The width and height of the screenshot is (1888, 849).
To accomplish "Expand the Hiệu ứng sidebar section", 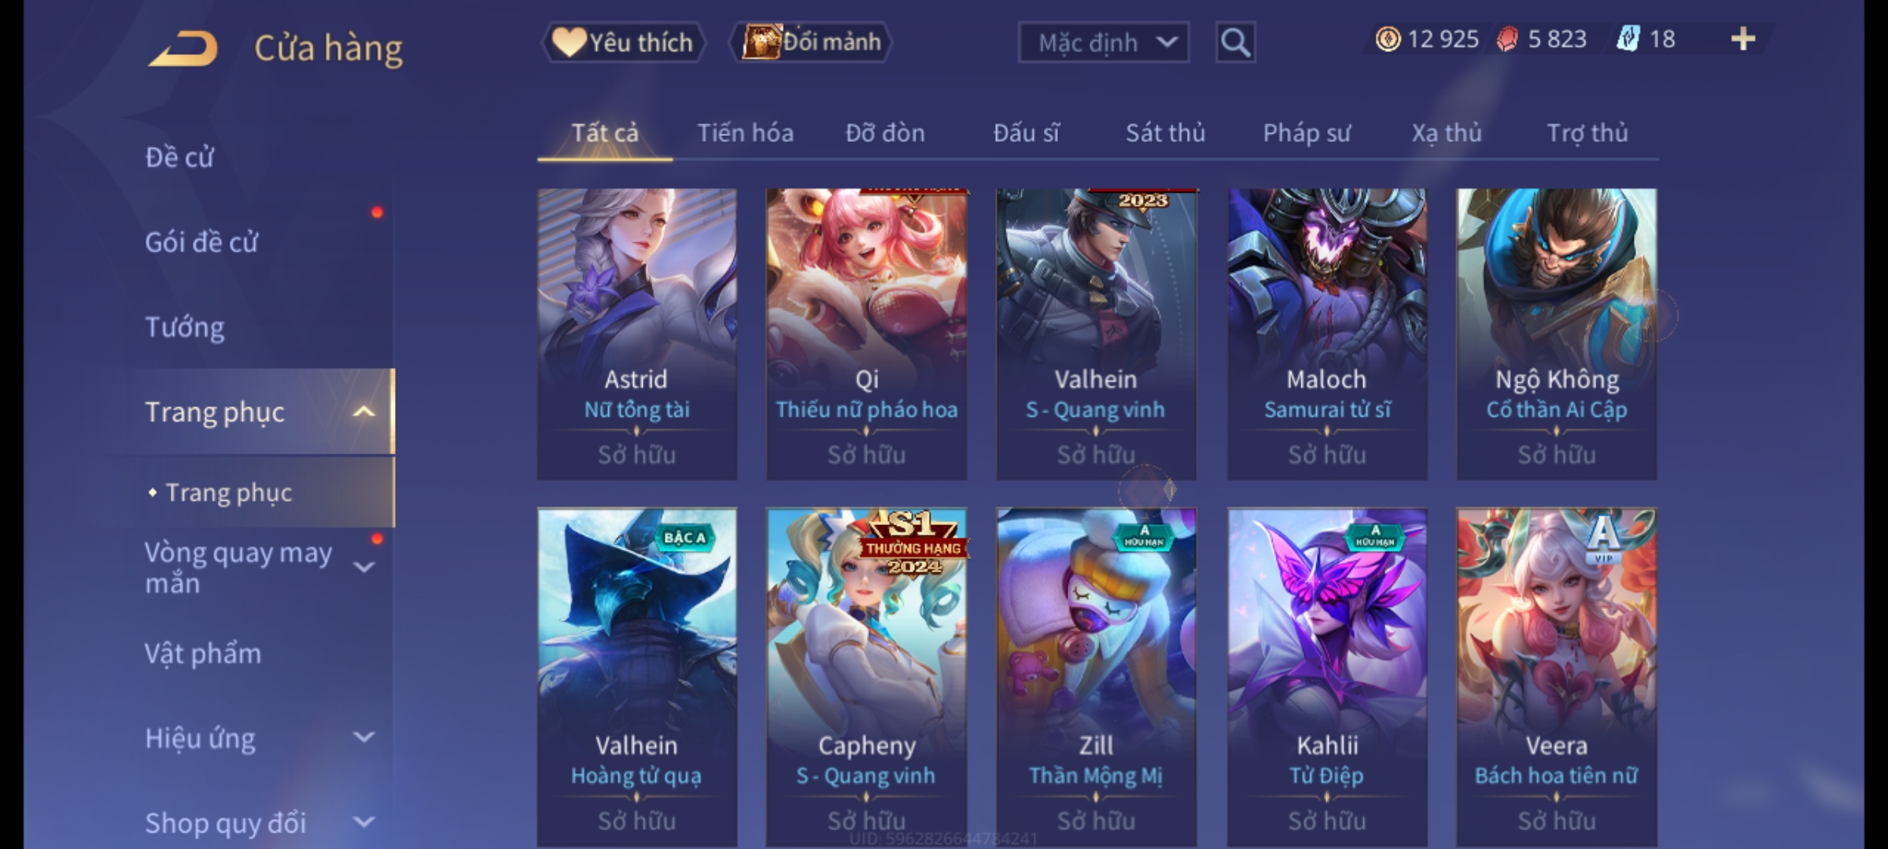I will [363, 737].
